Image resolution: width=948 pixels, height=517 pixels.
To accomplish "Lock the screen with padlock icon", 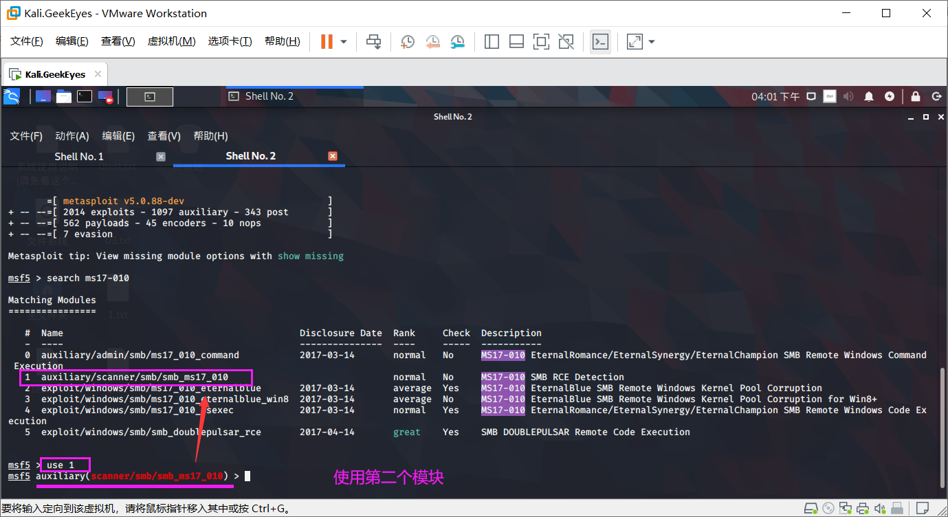I will pos(916,97).
